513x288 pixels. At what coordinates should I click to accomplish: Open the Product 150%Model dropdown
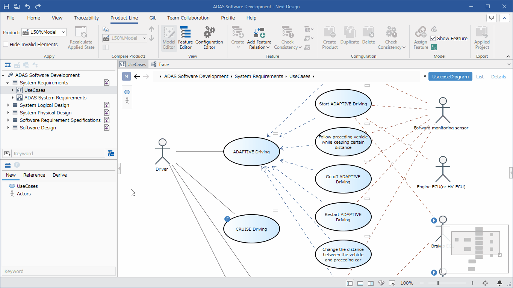pyautogui.click(x=44, y=32)
